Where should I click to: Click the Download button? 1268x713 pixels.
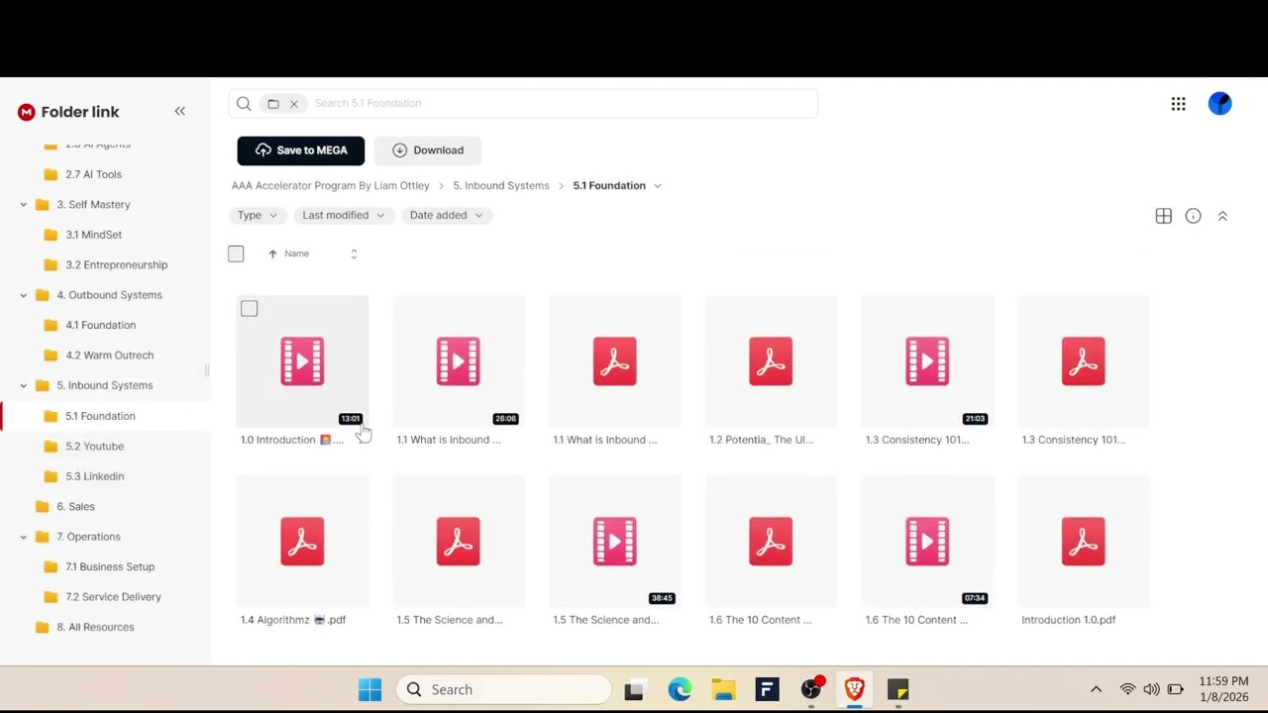[x=428, y=151]
